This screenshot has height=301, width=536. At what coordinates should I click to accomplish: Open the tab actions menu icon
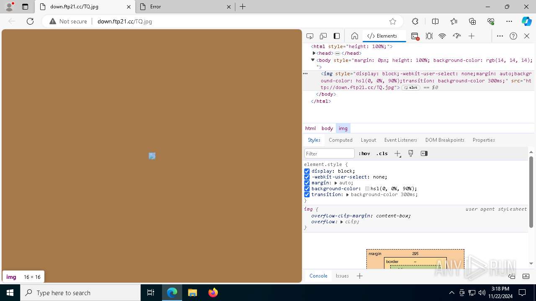[25, 7]
